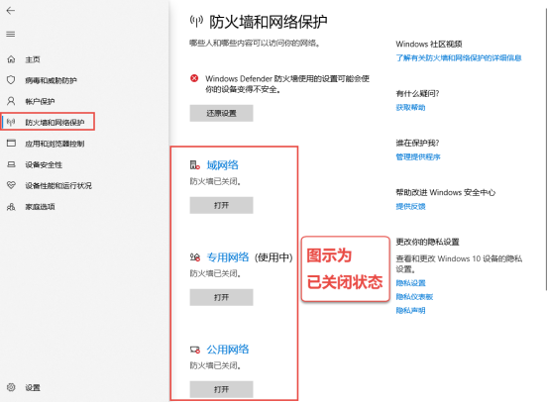Image resolution: width=548 pixels, height=403 pixels.
Task: Click the 更改你的隐私设置 heading
Action: click(427, 242)
